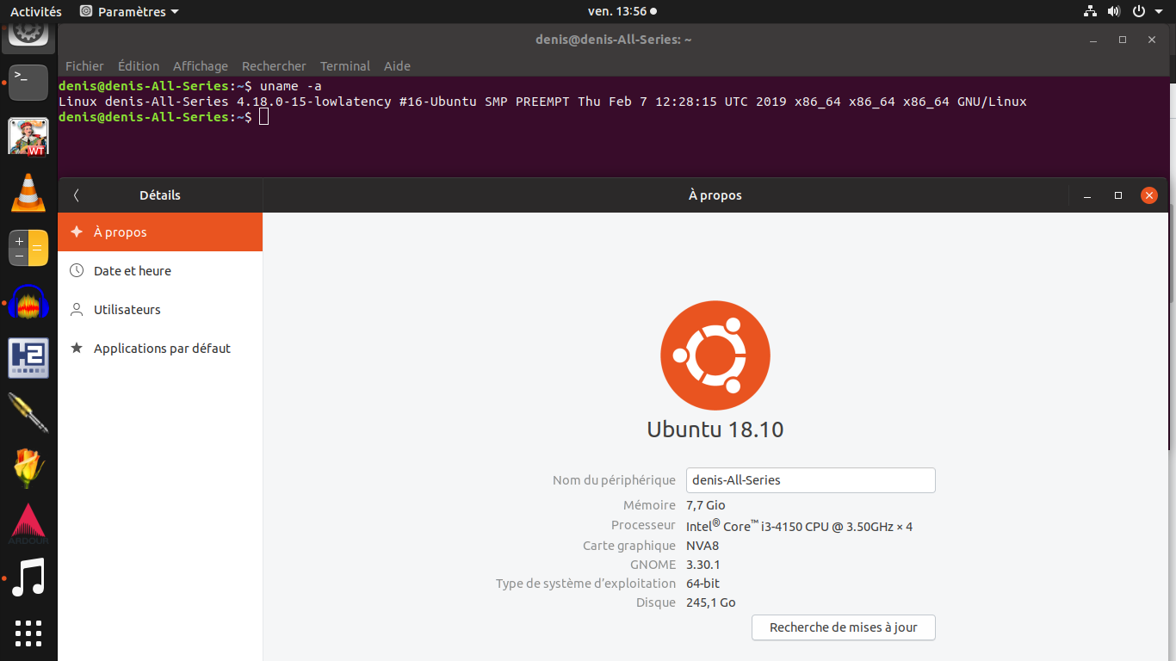Viewport: 1176px width, 661px height.
Task: Click the Mémoire value 7,7 Gio
Action: pos(706,506)
